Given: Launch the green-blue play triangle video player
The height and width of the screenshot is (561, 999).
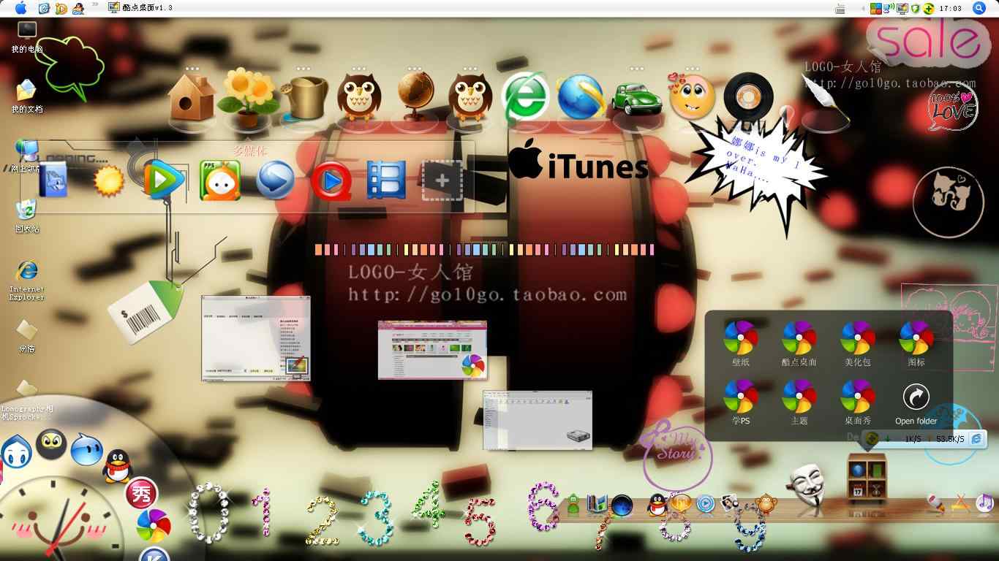Looking at the screenshot, I should click(164, 180).
